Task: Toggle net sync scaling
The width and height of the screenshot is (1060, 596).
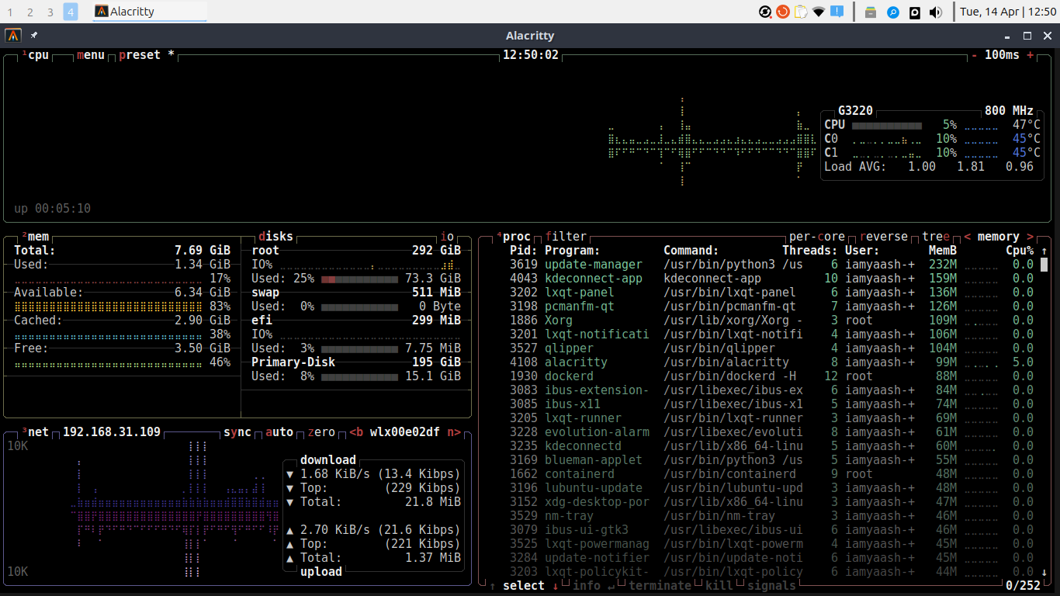Action: 237,432
